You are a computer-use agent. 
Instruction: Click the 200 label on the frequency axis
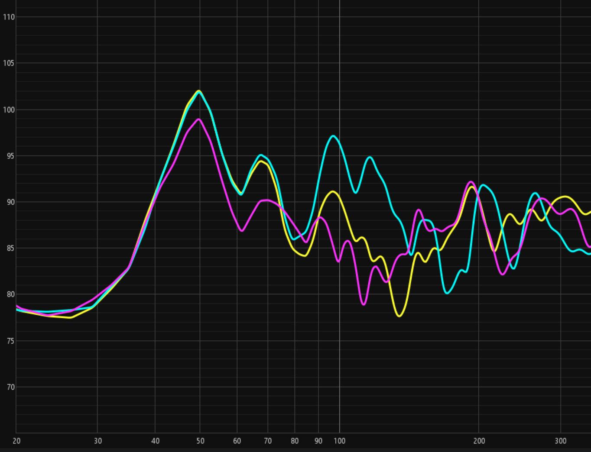[x=479, y=441]
